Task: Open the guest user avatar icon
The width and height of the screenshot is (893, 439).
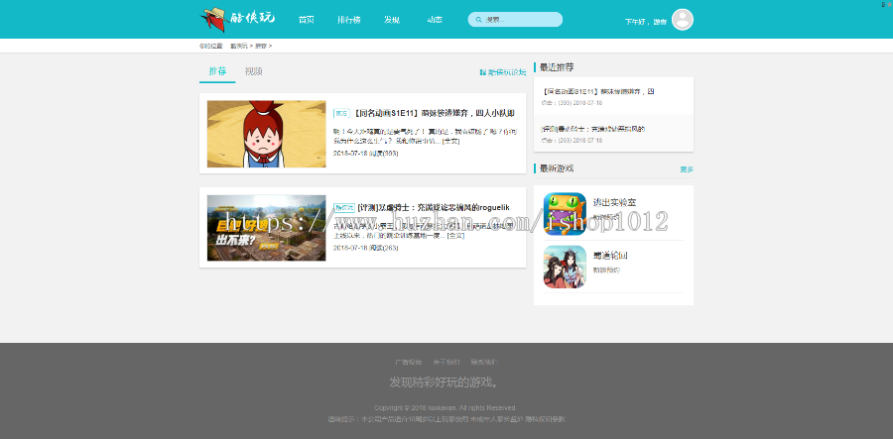Action: point(683,20)
